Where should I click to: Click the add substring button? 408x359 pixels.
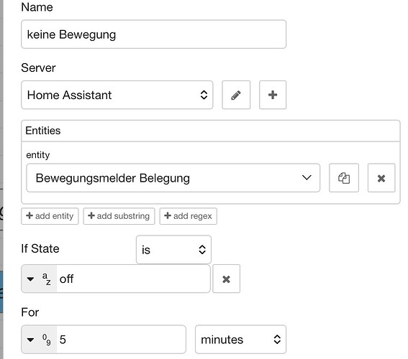[x=119, y=216]
